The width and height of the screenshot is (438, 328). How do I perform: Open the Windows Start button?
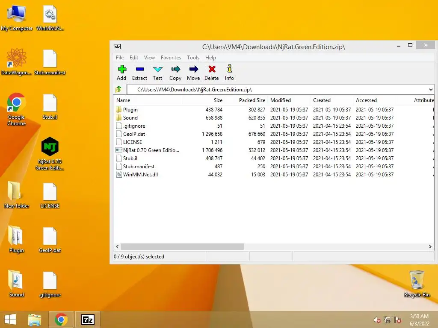[10, 319]
